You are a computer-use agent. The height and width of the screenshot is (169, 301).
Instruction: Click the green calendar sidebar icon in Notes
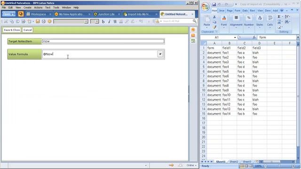pyautogui.click(x=193, y=41)
